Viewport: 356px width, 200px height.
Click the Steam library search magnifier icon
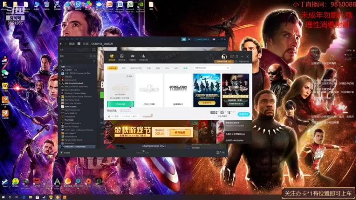point(61,61)
